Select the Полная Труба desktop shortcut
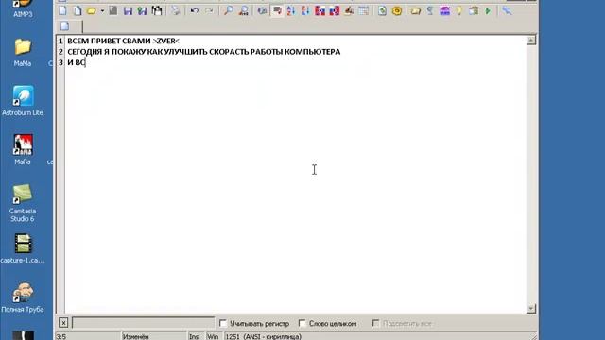 tap(23, 297)
